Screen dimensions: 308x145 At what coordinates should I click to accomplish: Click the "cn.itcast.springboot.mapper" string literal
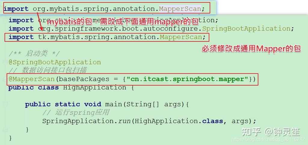[188, 79]
